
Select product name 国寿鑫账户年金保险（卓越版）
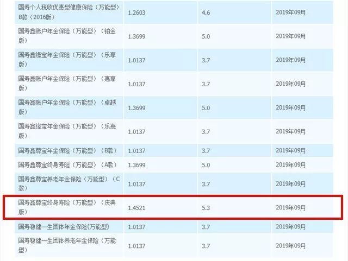coord(67,107)
